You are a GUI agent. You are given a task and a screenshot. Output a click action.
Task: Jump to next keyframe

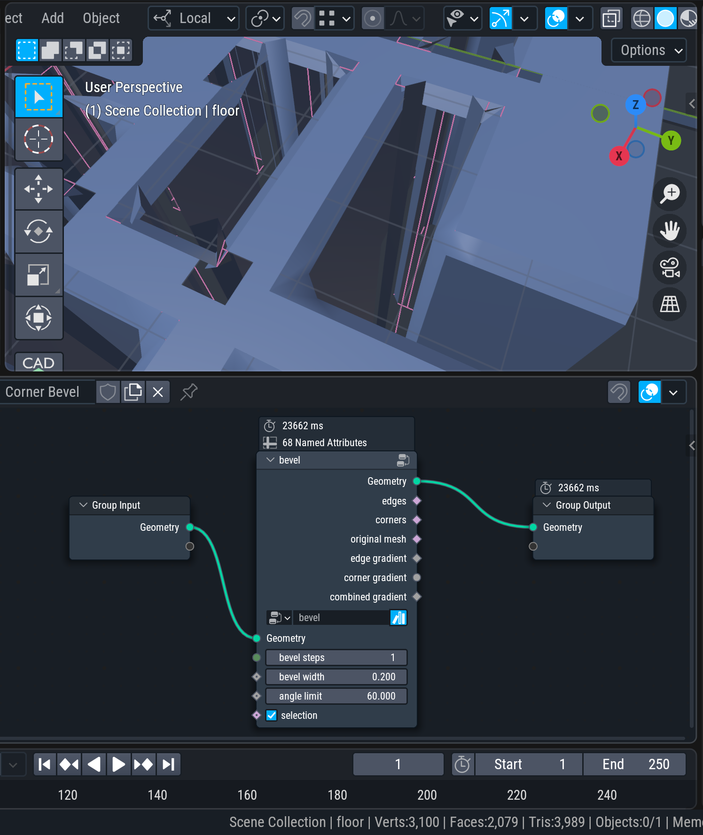143,764
